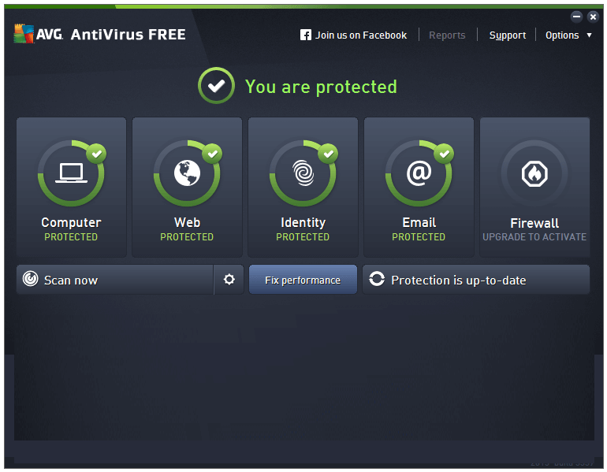The width and height of the screenshot is (607, 472).
Task: Click the Web protection globe icon
Action: tap(187, 173)
